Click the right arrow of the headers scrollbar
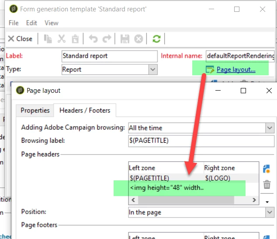This screenshot has height=239, width=277. tap(254, 200)
